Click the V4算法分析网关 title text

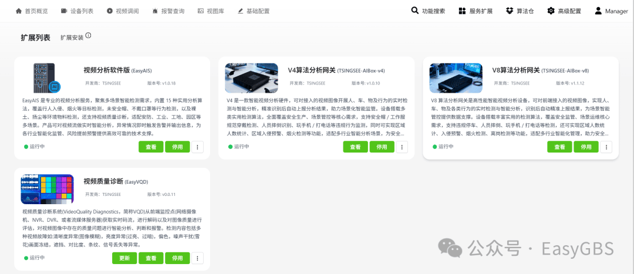coord(312,70)
